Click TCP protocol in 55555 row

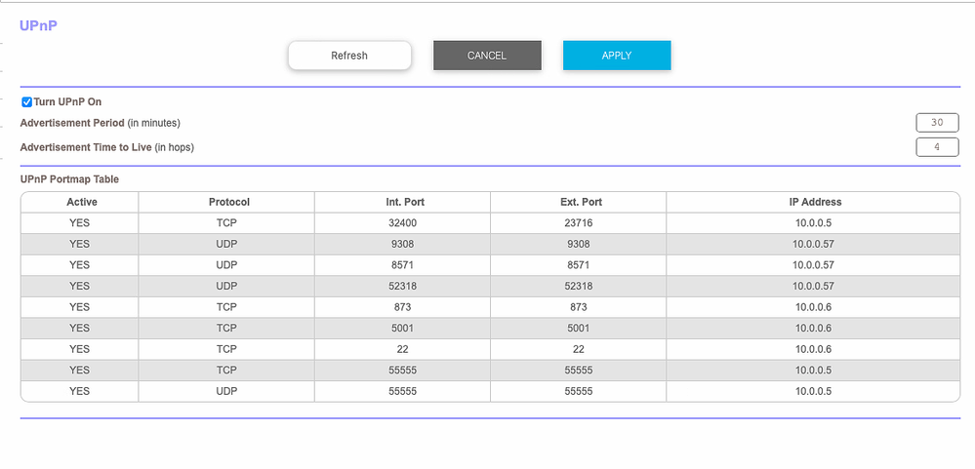(x=226, y=371)
